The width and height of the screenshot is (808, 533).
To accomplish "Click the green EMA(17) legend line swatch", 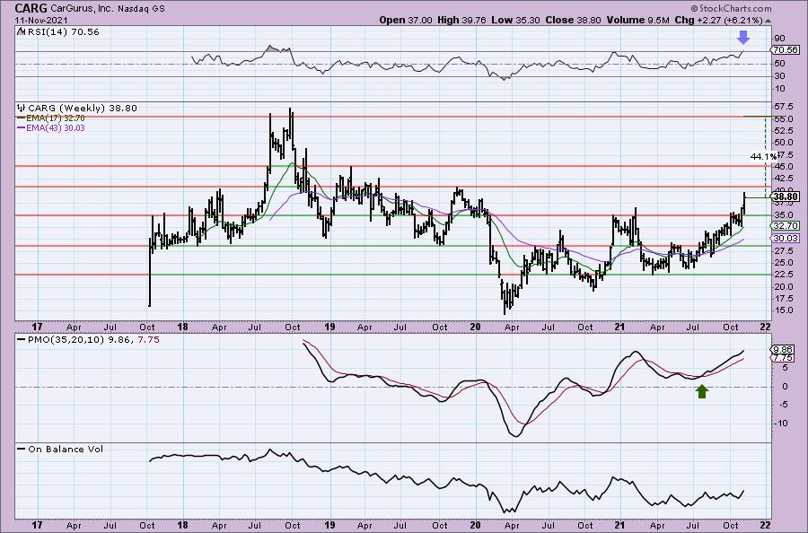I will point(21,118).
